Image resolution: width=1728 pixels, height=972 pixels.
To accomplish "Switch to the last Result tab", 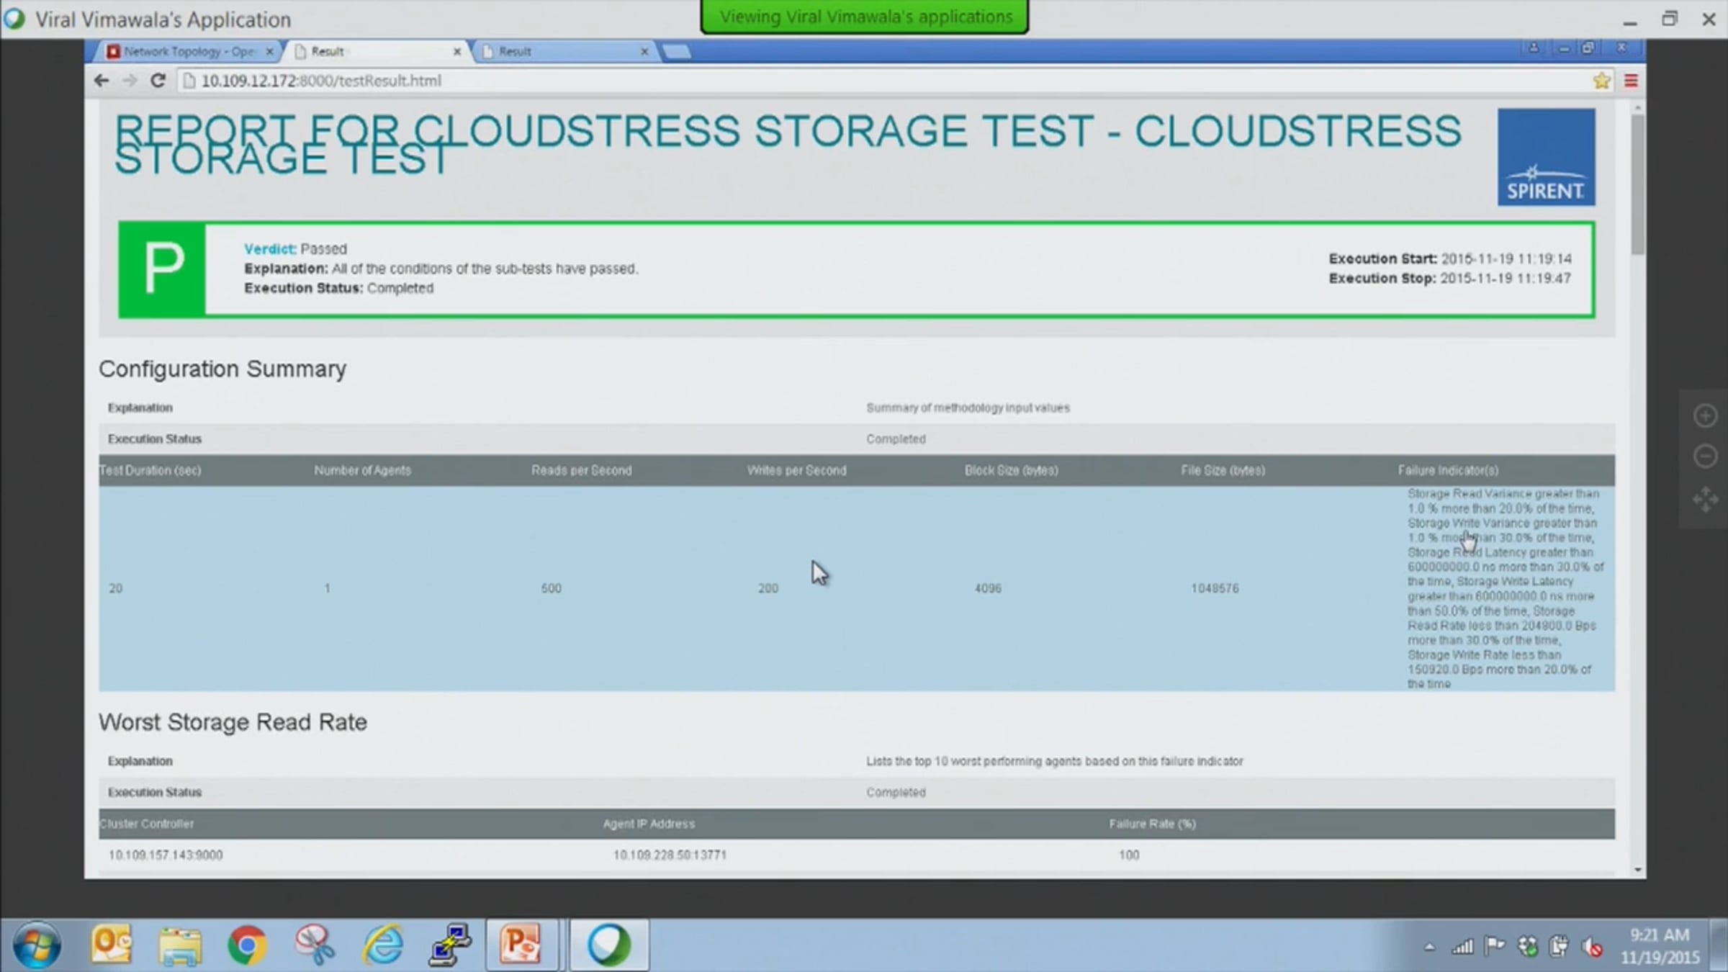I will coord(564,51).
